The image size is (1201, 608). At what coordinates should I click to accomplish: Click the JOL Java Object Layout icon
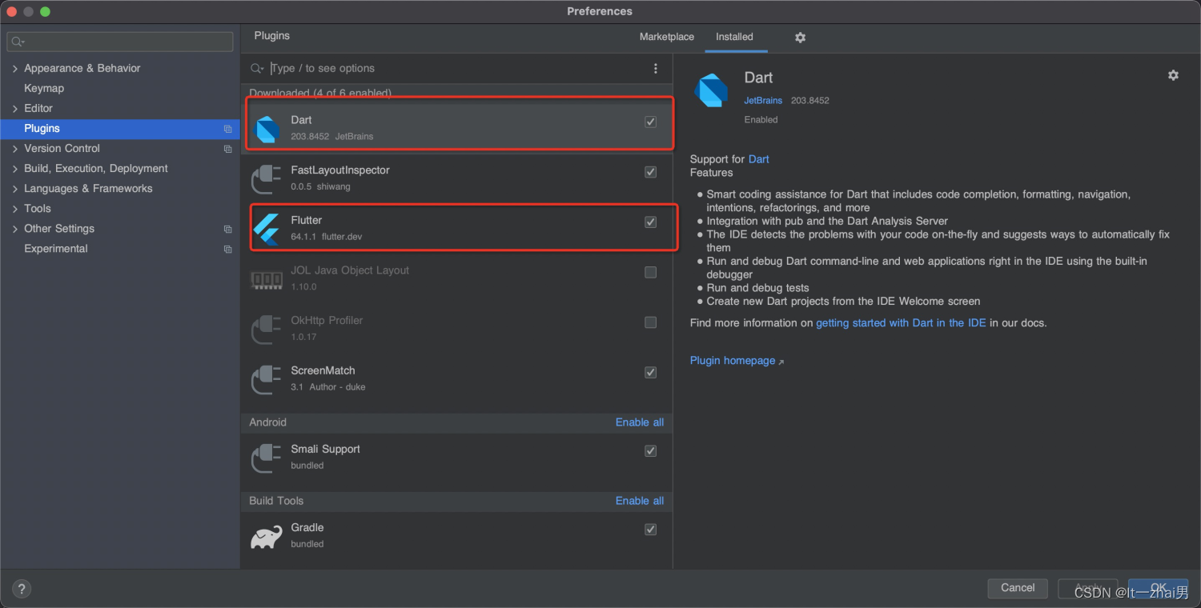pyautogui.click(x=267, y=279)
